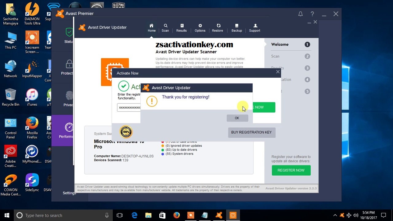Click the Computer Name DESKTOP-AJ1NL0S text

[124, 156]
